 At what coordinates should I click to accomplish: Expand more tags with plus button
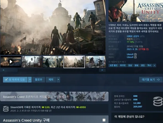(x=154, y=66)
